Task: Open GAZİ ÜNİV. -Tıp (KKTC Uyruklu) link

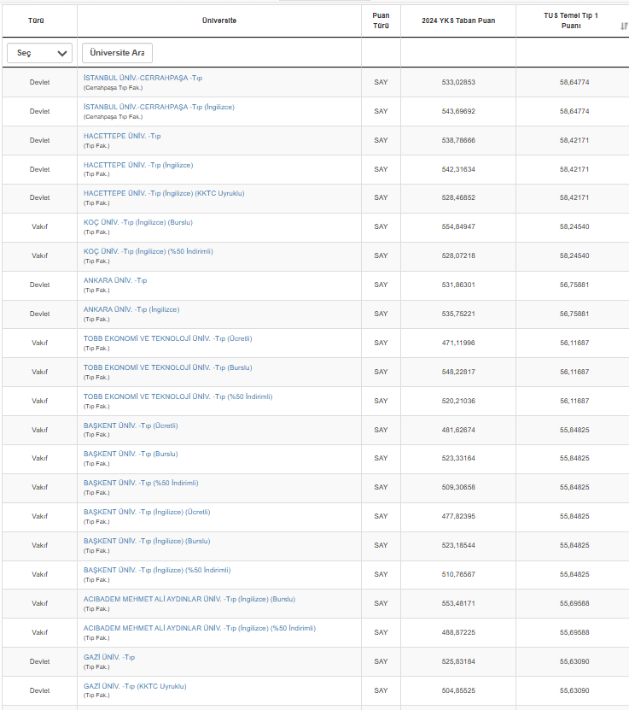Action: tap(135, 686)
